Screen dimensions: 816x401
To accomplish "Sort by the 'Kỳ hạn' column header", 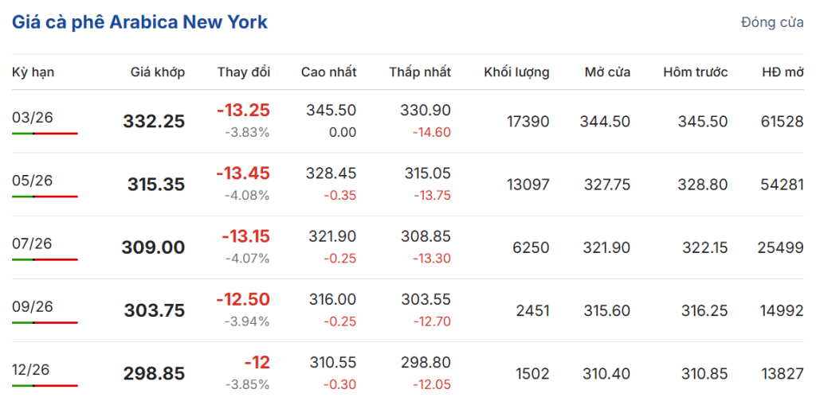I will pos(33,72).
